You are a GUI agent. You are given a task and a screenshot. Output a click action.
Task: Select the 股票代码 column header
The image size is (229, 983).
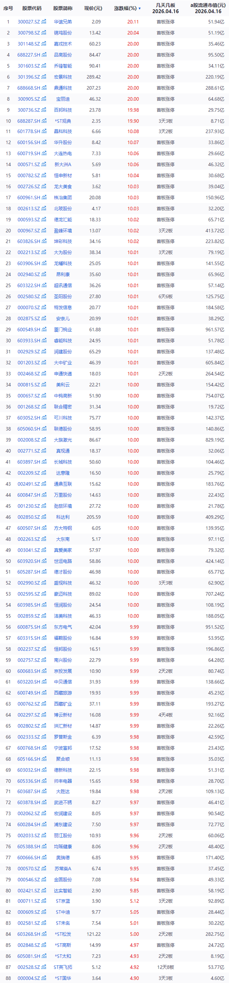click(x=32, y=9)
